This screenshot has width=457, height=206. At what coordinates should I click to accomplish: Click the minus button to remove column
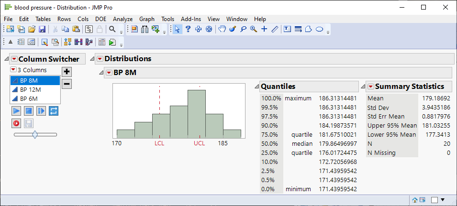[67, 84]
